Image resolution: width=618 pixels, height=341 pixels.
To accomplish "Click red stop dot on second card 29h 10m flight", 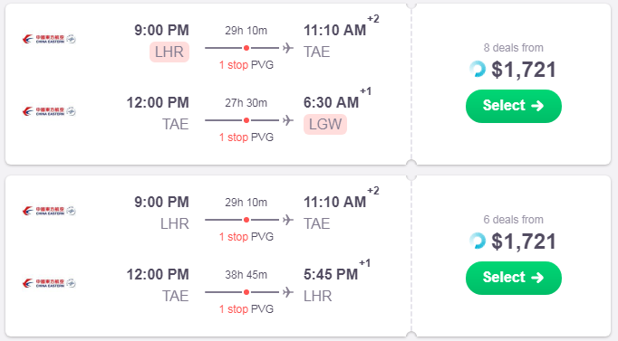I will 246,220.
